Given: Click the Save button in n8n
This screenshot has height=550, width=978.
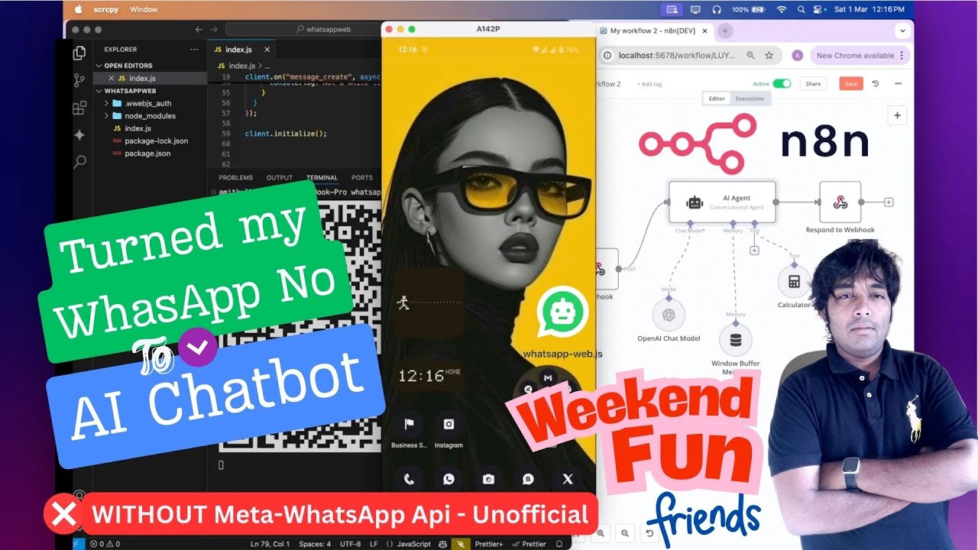Looking at the screenshot, I should [851, 83].
